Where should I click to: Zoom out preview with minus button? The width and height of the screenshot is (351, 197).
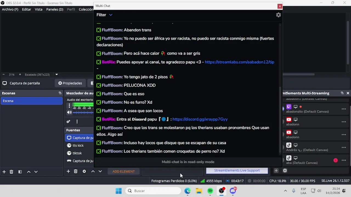4,74
